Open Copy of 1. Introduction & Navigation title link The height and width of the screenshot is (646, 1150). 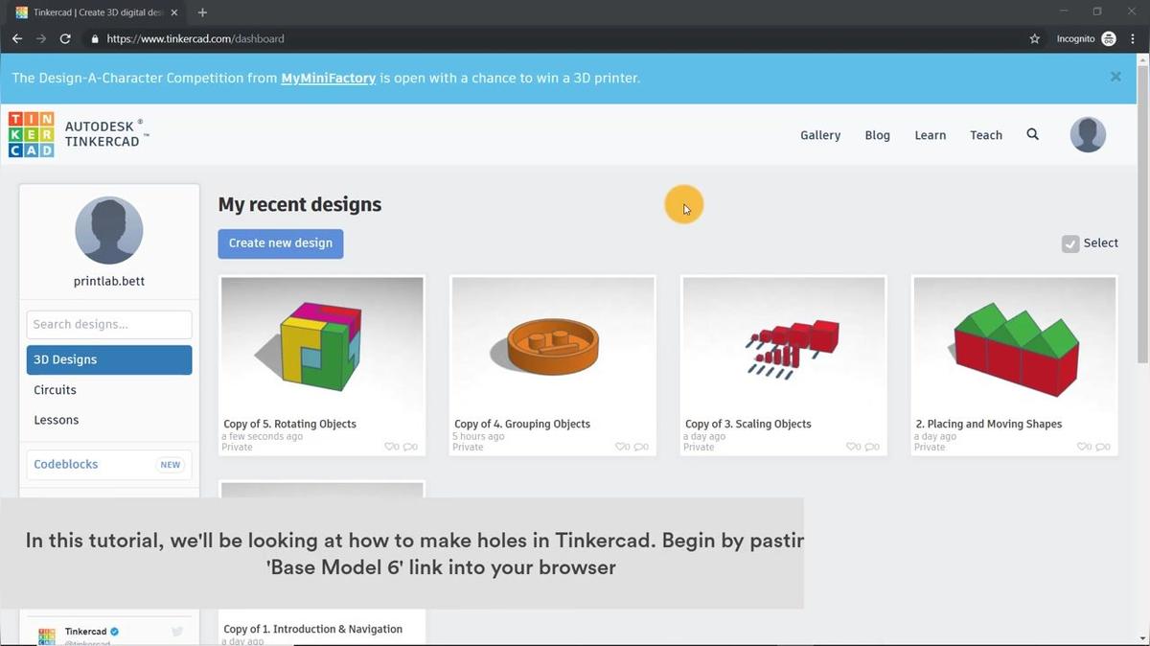(x=312, y=630)
